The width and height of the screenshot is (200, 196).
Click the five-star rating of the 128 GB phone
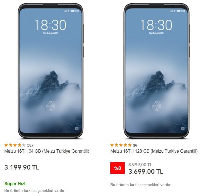click(121, 145)
